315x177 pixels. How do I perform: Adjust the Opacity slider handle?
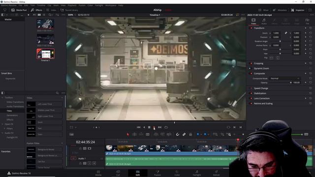[290, 83]
